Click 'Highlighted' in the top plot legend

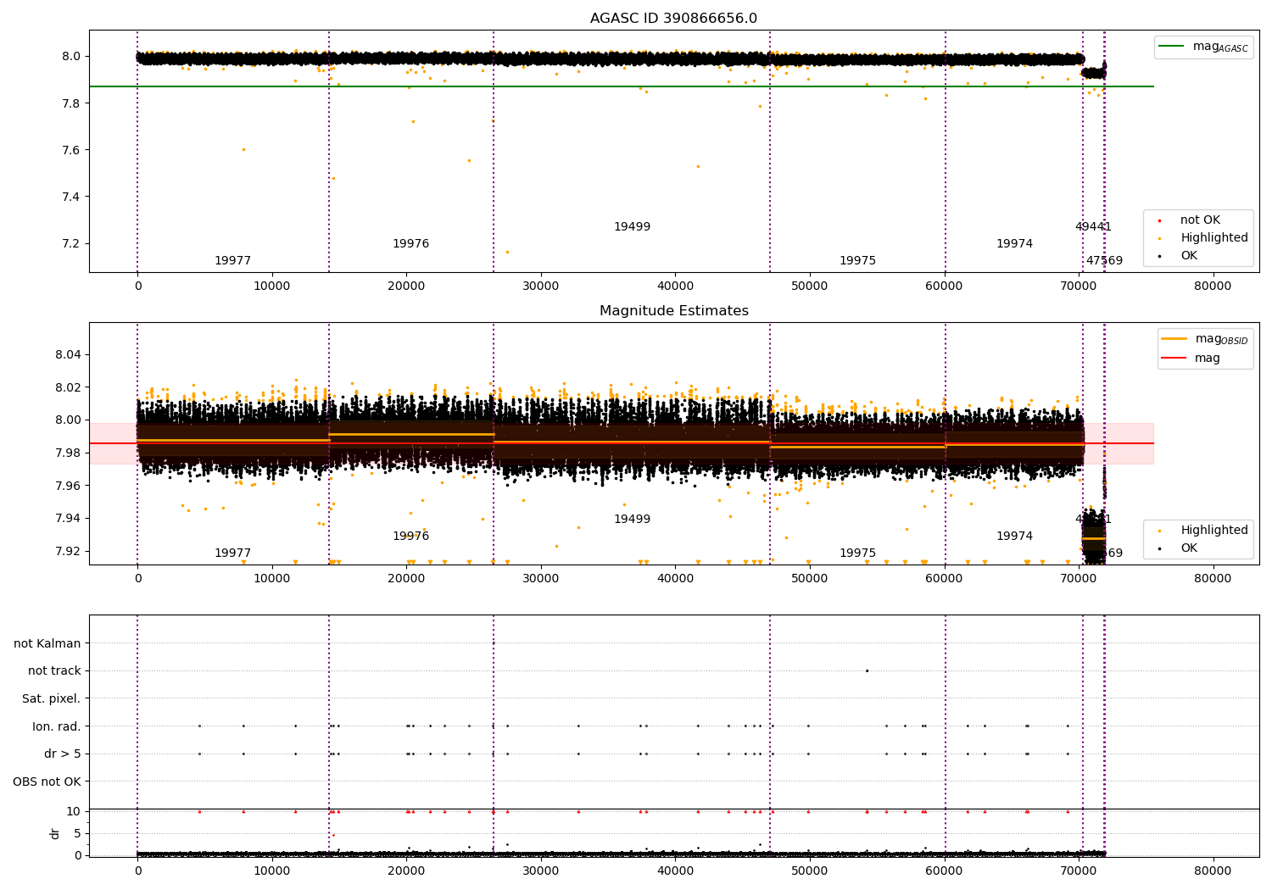click(1214, 238)
